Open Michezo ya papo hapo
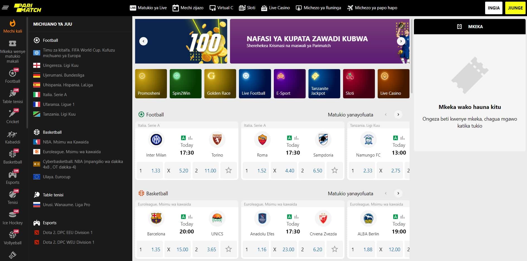The height and width of the screenshot is (261, 527). [372, 8]
